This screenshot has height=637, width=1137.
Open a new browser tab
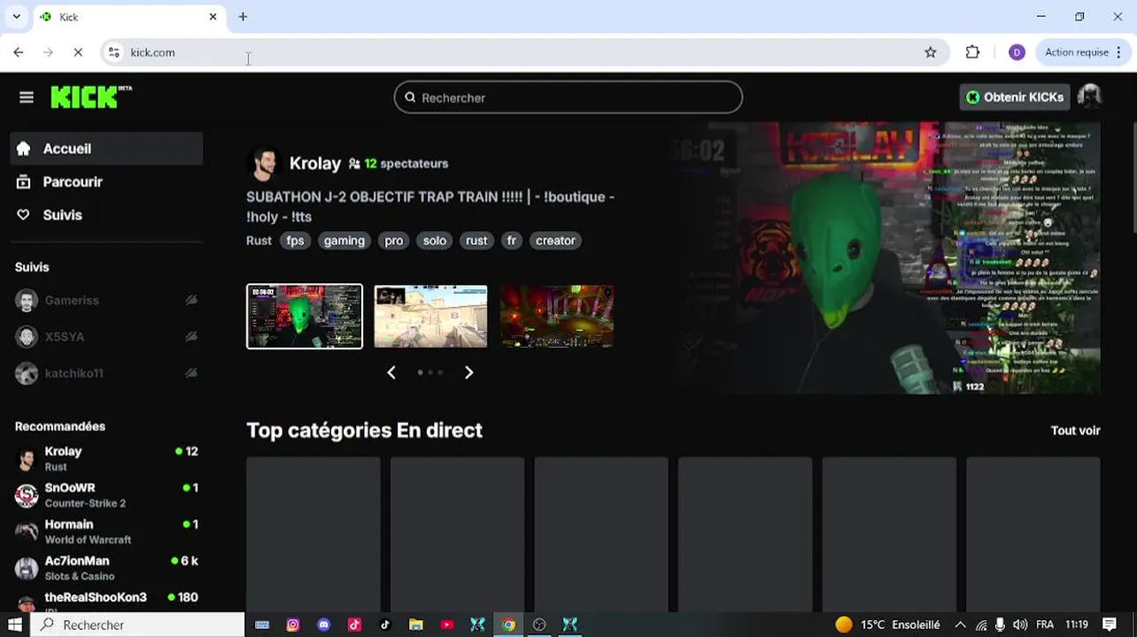tap(243, 17)
